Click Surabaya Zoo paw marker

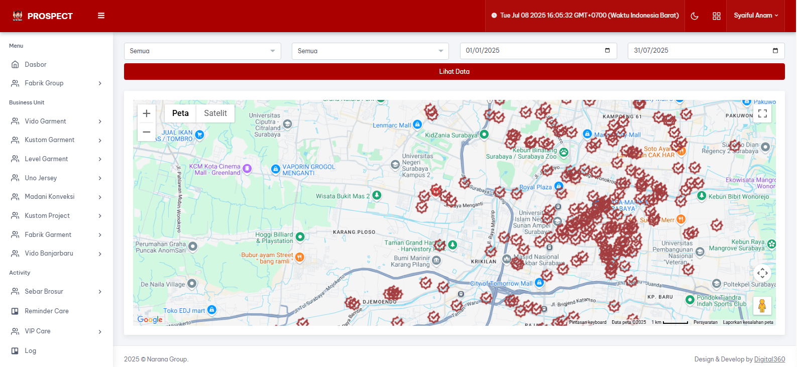[564, 152]
